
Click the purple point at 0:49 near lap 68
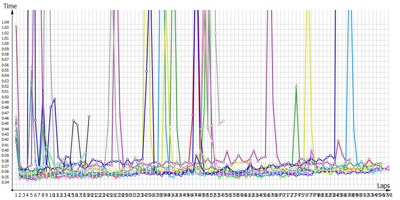[x=273, y=103]
